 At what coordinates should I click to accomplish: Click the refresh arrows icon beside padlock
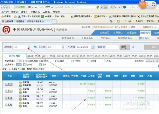(x=115, y=7)
